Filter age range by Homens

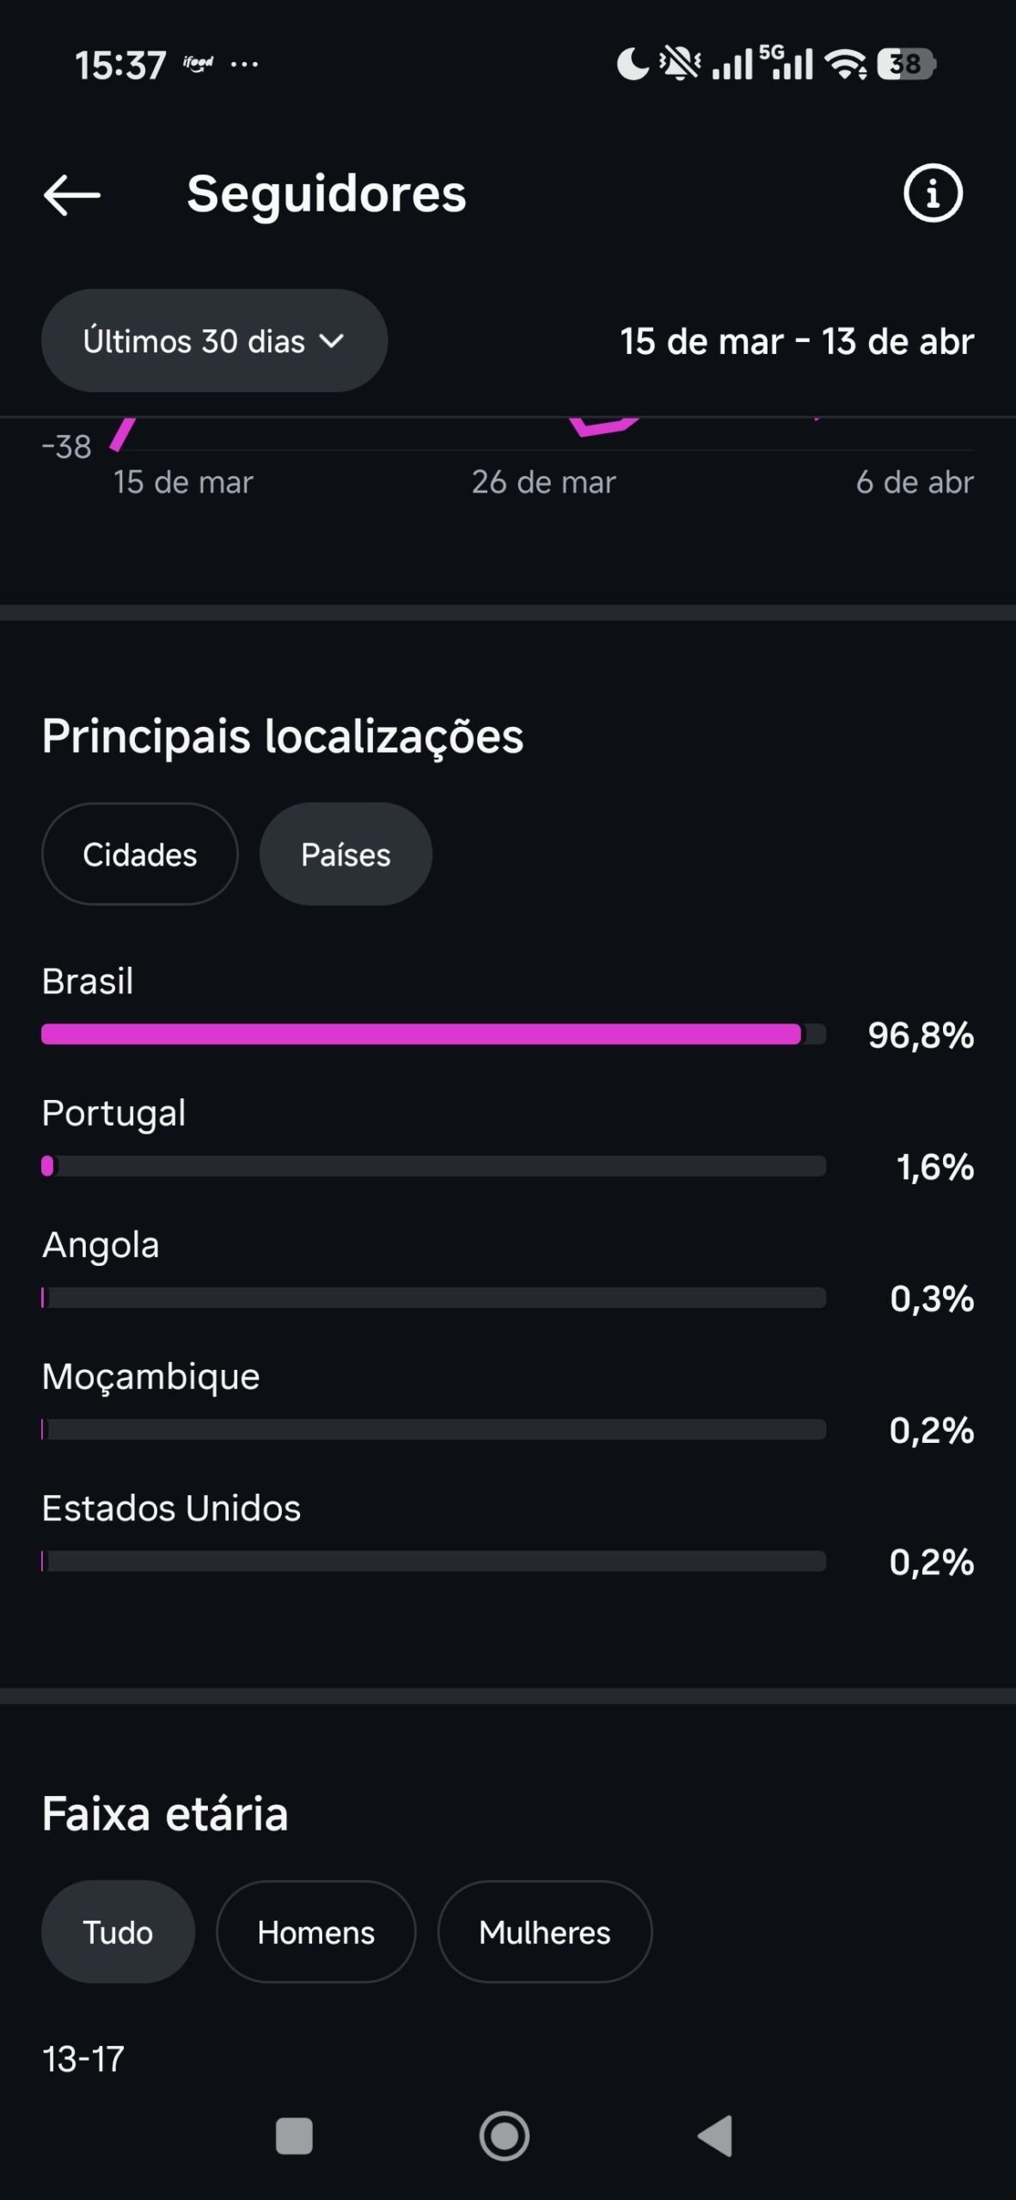click(315, 1932)
